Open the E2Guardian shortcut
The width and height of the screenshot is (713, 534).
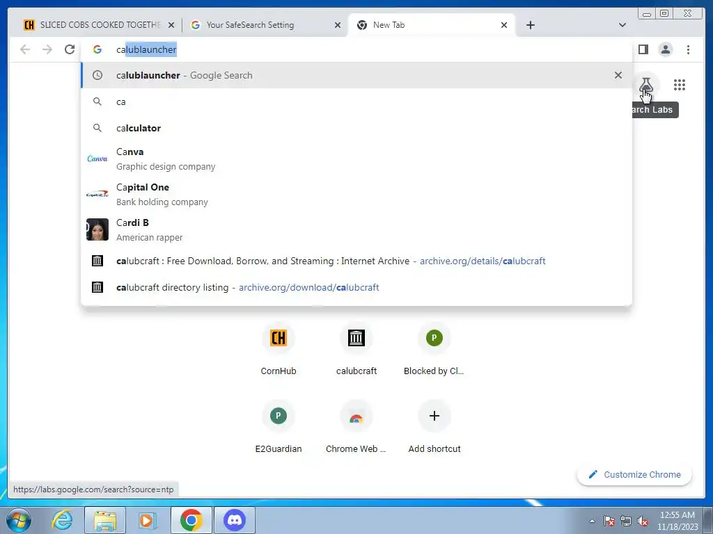pyautogui.click(x=279, y=427)
